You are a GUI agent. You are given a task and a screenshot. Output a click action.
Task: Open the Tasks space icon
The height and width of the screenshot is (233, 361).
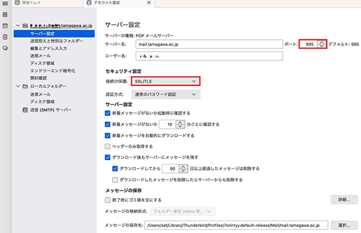5,37
